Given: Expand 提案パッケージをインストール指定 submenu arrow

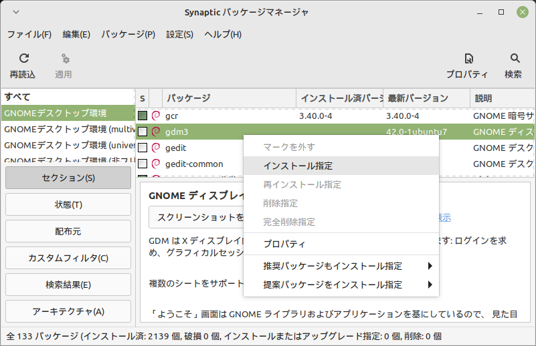Looking at the screenshot, I should [430, 285].
